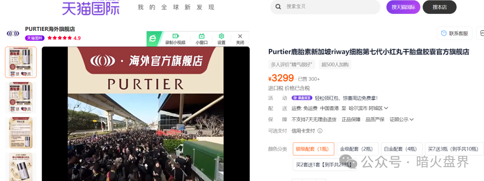The height and width of the screenshot is (181, 484).
Task: Open the video toolbar settings (设置)
Action: [221, 39]
